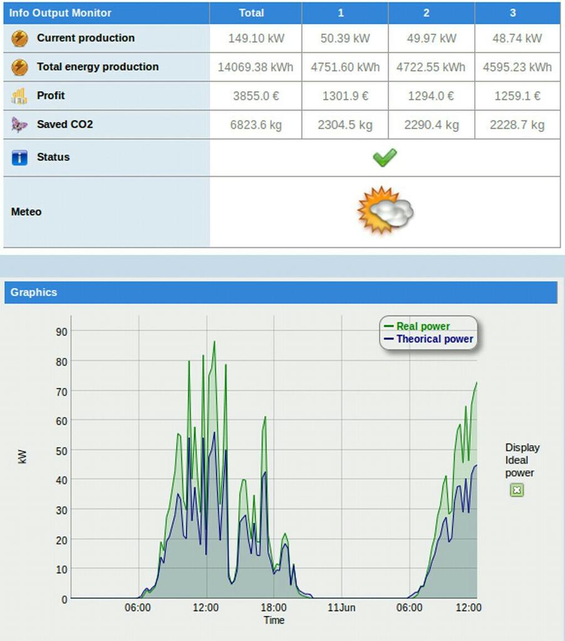The height and width of the screenshot is (641, 565).
Task: Click the 1259.1 € profit value
Action: point(517,96)
